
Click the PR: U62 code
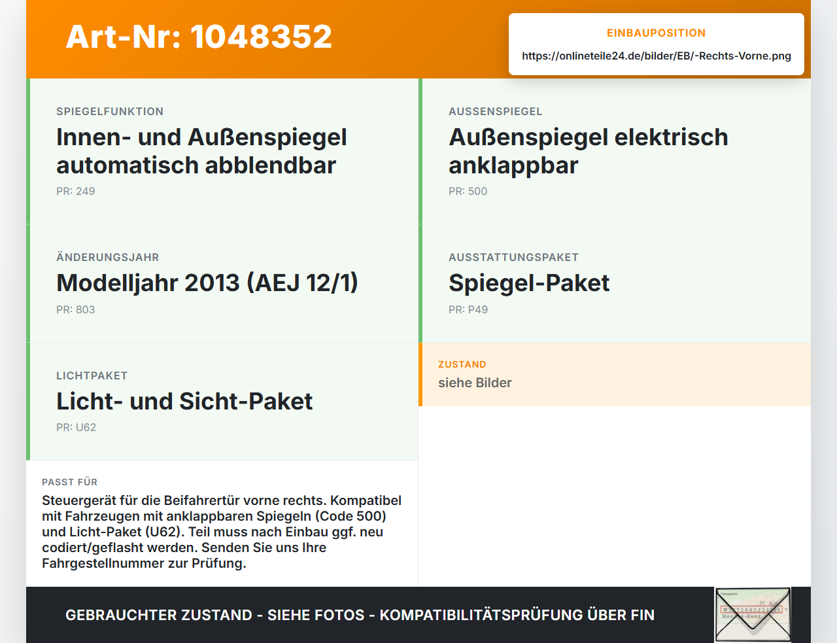click(77, 427)
